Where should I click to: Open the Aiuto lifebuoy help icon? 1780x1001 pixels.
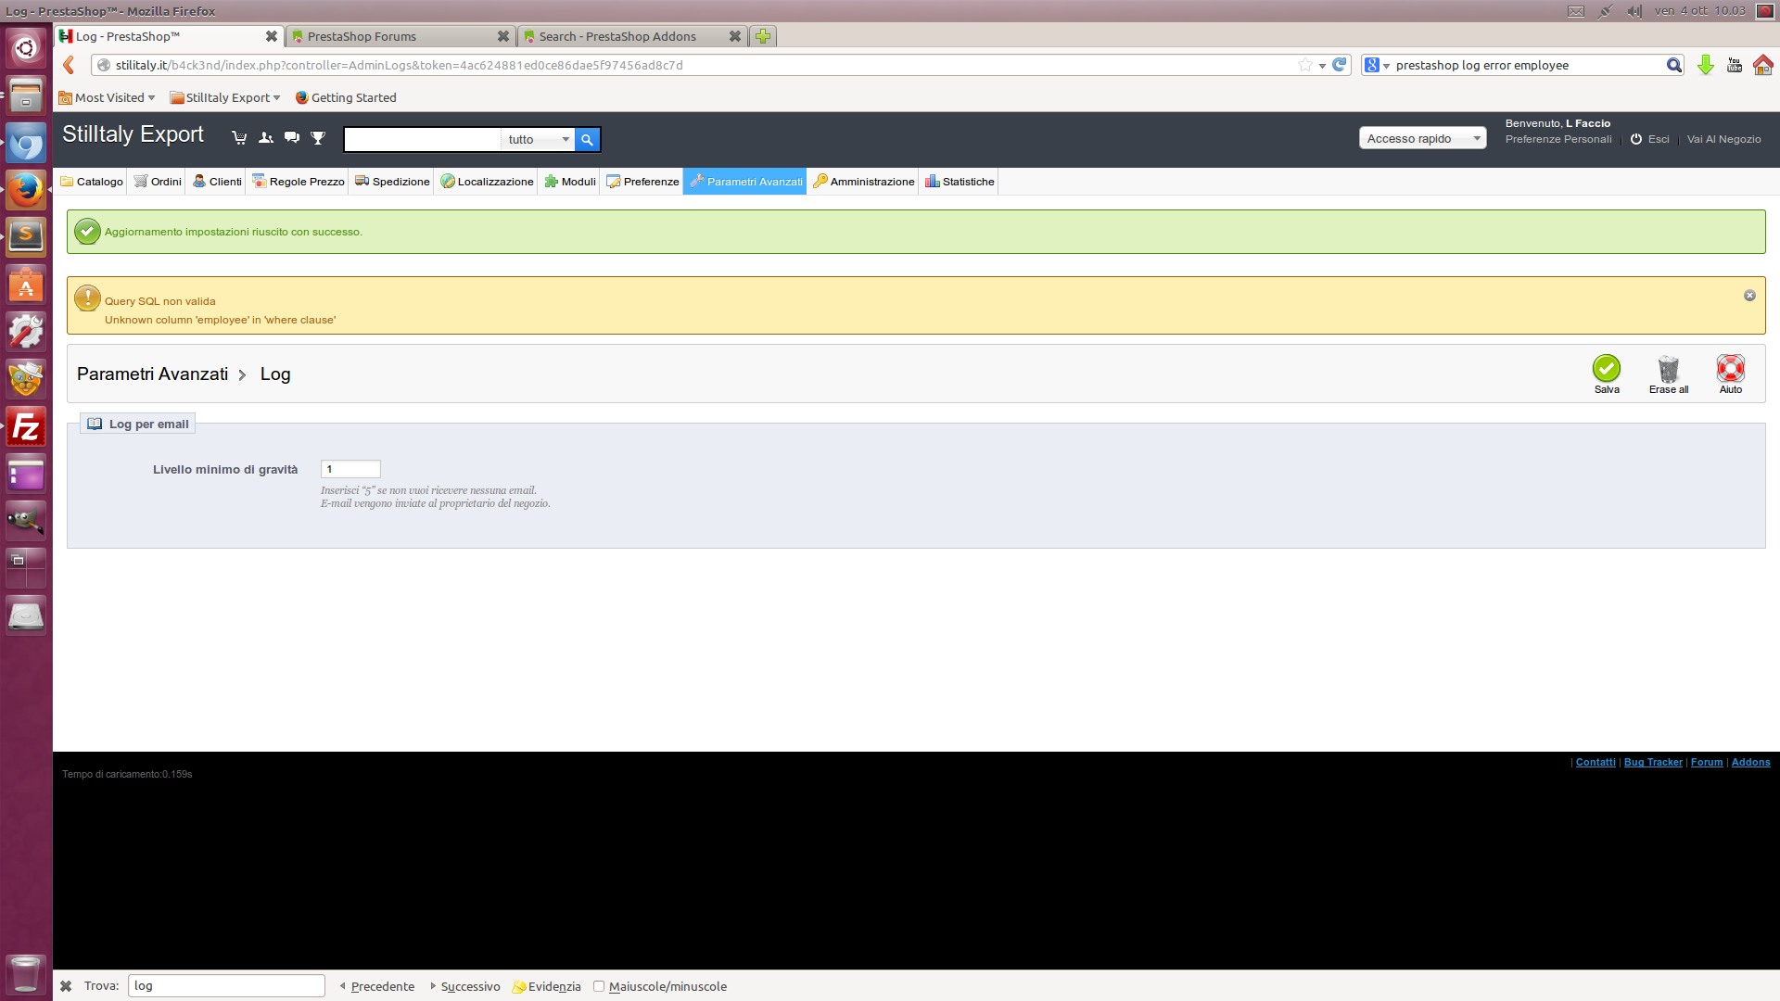[x=1730, y=369]
